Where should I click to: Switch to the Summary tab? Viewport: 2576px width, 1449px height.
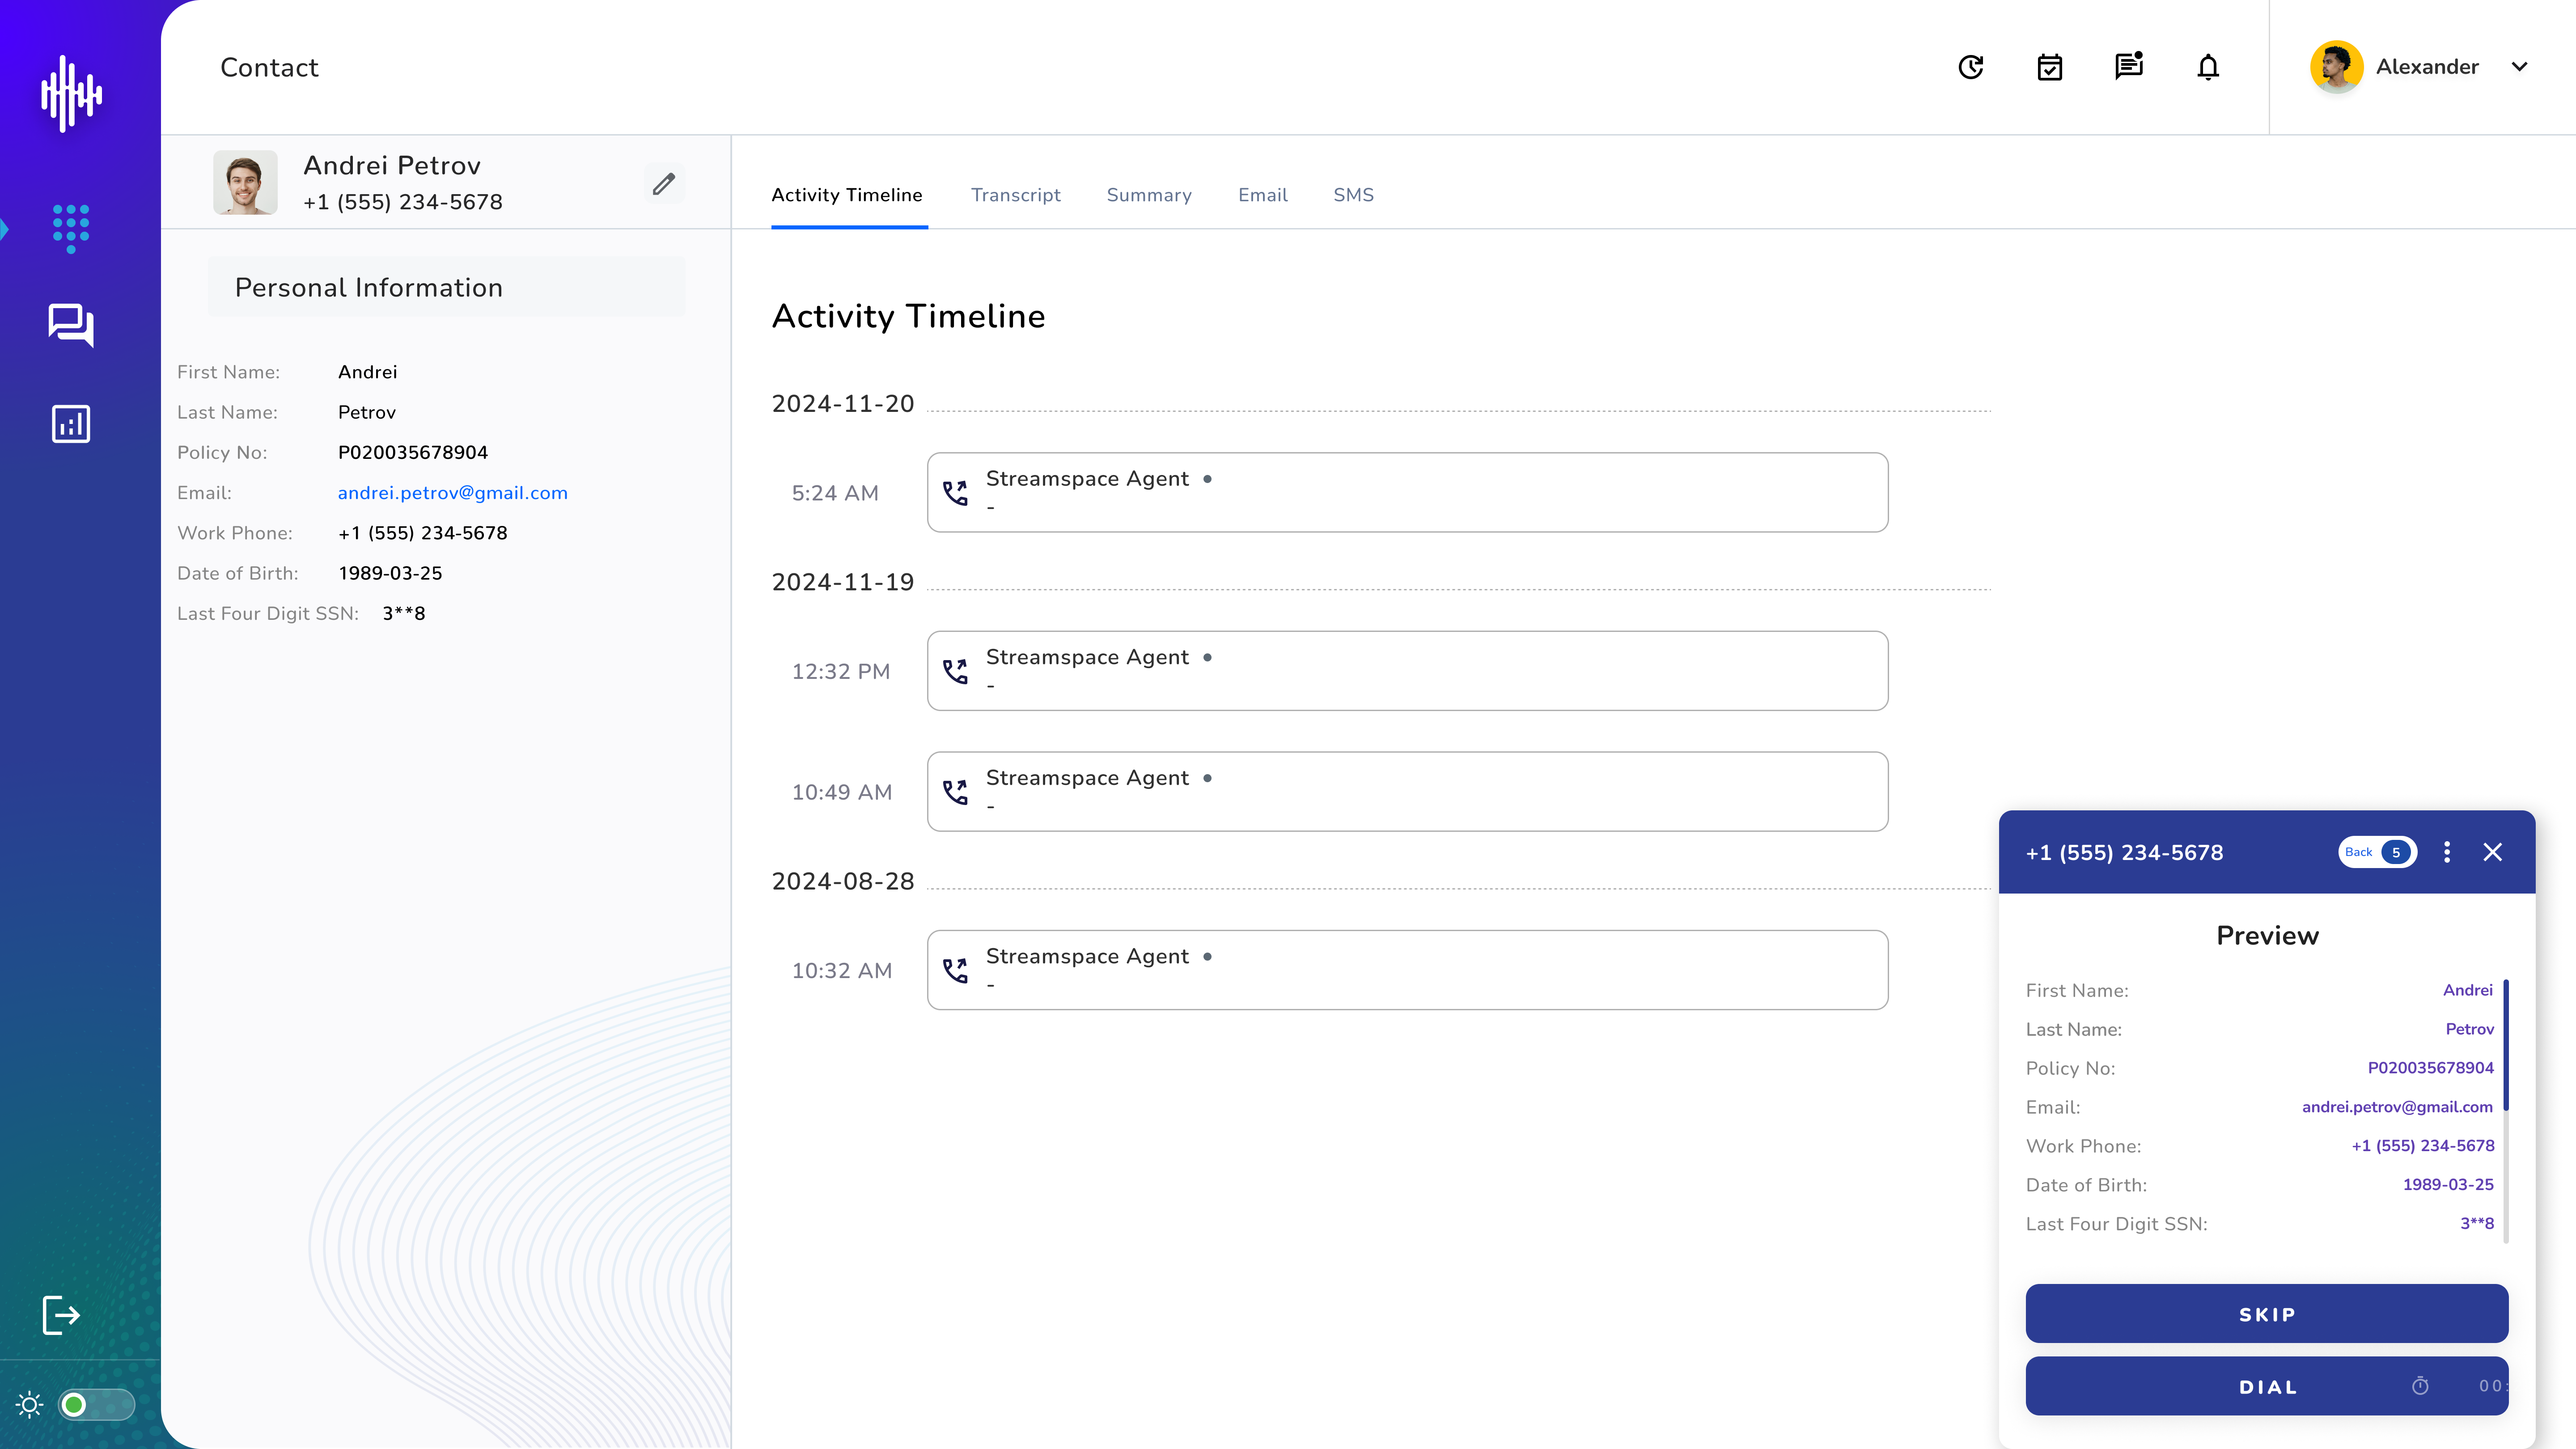[1149, 195]
